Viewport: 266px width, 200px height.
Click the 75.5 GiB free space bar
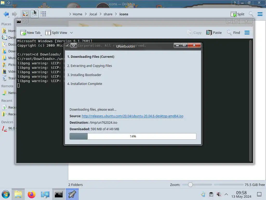click(x=229, y=185)
